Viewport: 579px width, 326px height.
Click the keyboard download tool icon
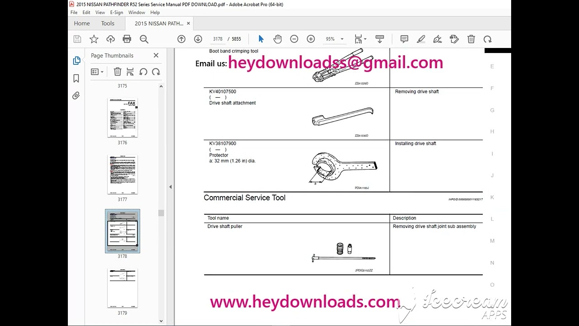coord(380,39)
